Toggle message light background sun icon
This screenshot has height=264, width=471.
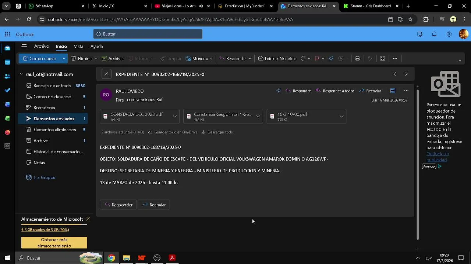tap(279, 91)
